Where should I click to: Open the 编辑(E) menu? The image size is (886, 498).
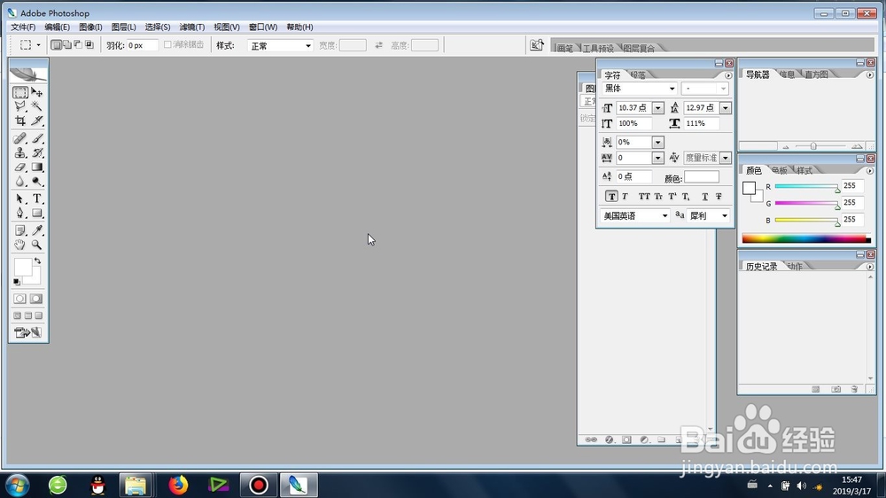coord(57,27)
